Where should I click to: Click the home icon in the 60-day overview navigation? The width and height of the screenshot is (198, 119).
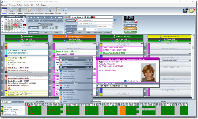(18, 102)
